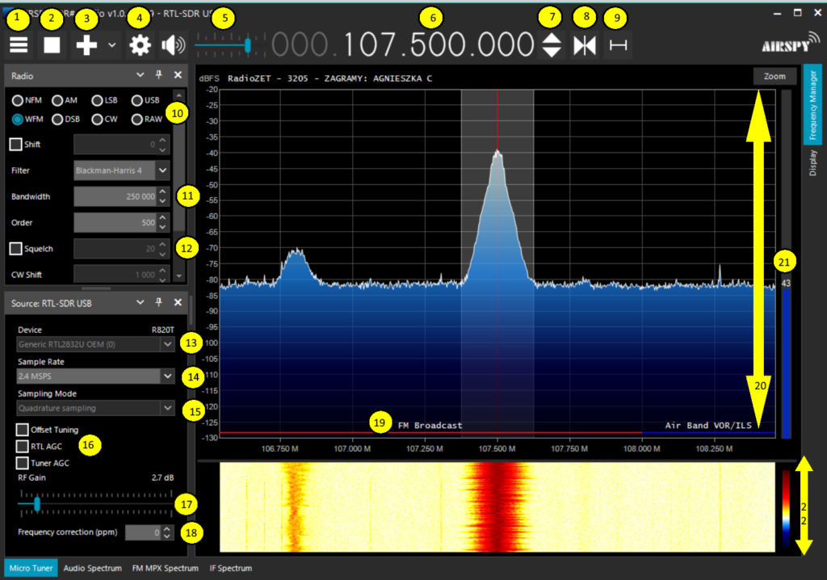Open the hamburger menu
827x580 pixels.
(x=18, y=45)
